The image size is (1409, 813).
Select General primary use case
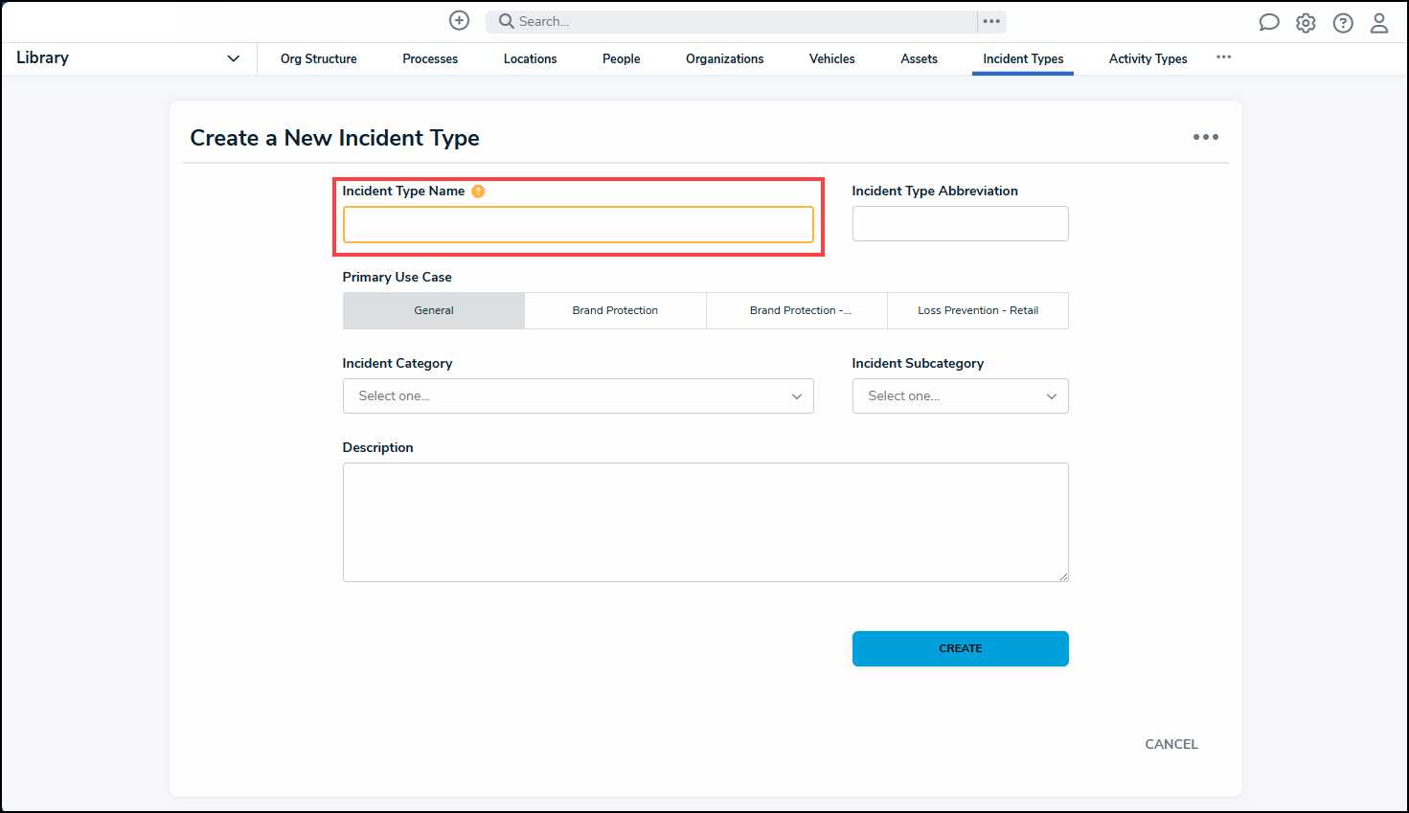click(434, 310)
